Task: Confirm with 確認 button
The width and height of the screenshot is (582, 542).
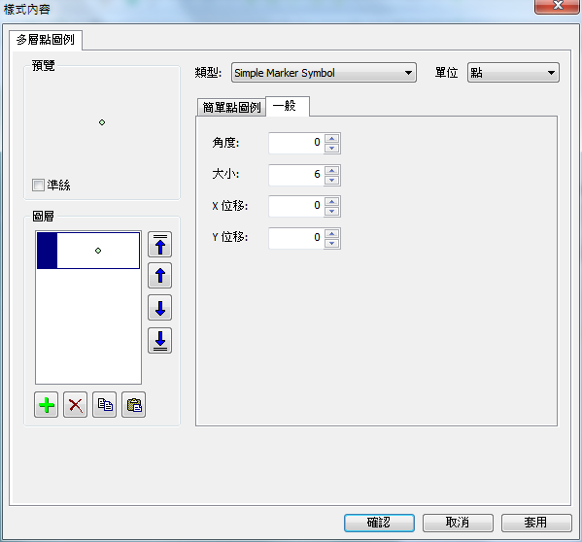Action: point(379,523)
